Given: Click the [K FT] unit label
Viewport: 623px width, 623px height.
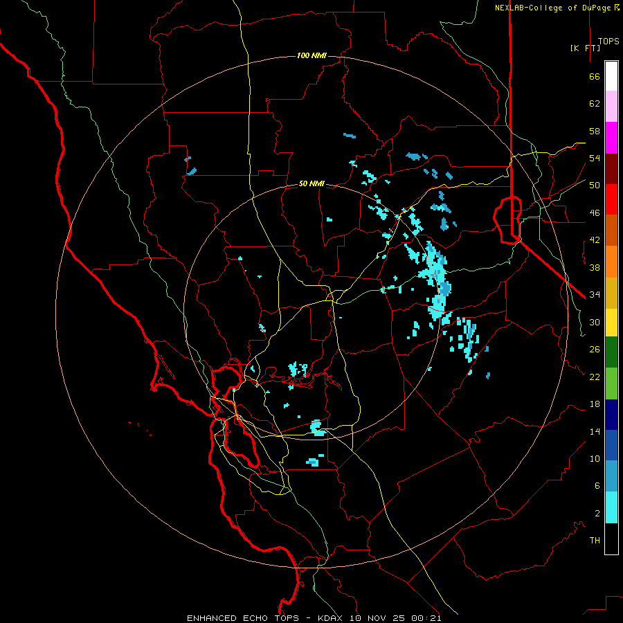Looking at the screenshot, I should (x=585, y=48).
